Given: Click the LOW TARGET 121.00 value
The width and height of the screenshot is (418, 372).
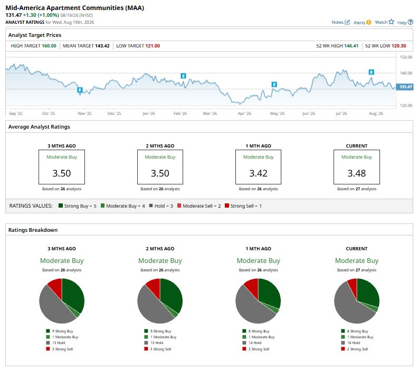Looking at the screenshot, I should click(x=153, y=46).
